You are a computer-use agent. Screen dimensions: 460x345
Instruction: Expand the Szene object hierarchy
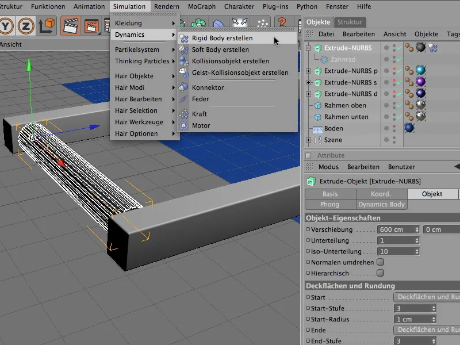point(309,140)
